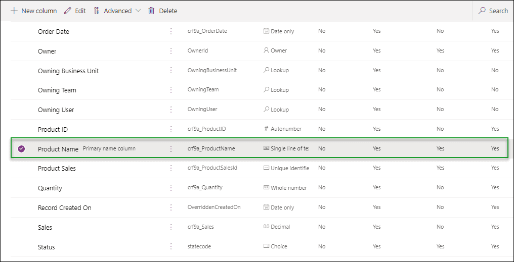Open the Record Created On column

[65, 207]
